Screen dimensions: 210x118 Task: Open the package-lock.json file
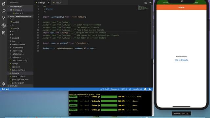pyautogui.click(x=20, y=80)
